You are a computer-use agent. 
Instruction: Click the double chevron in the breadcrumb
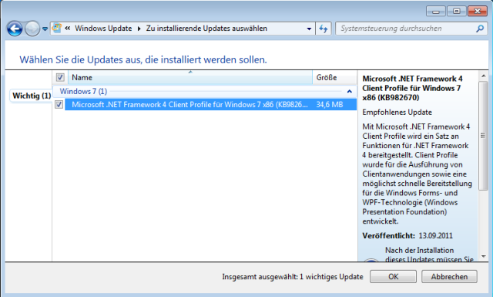tap(67, 29)
